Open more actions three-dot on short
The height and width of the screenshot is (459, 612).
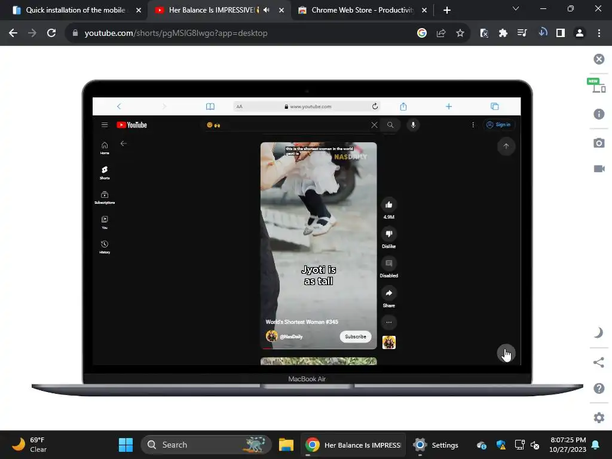[388, 322]
